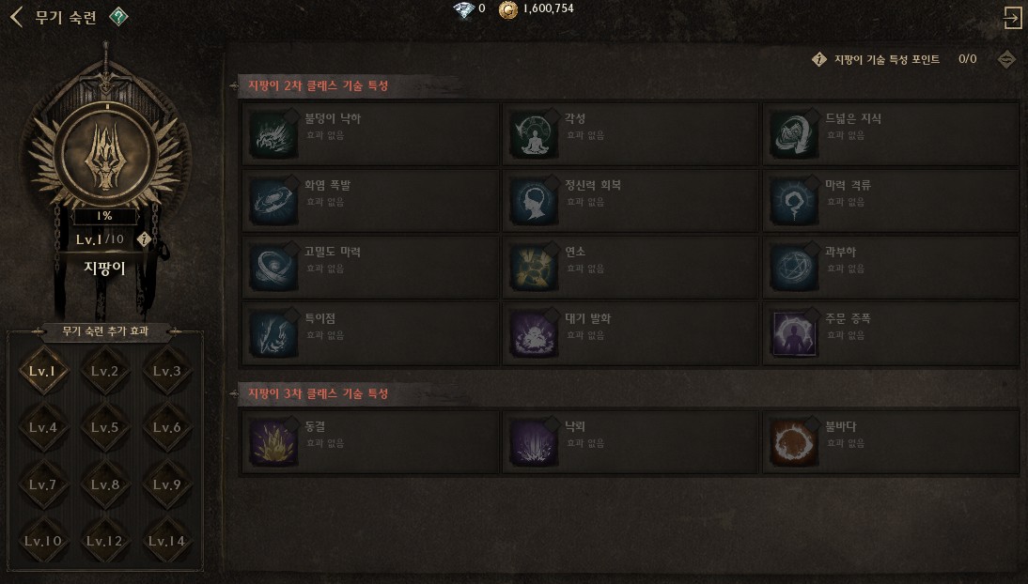Click the reset arrows beside trait points 0/0

point(1006,59)
